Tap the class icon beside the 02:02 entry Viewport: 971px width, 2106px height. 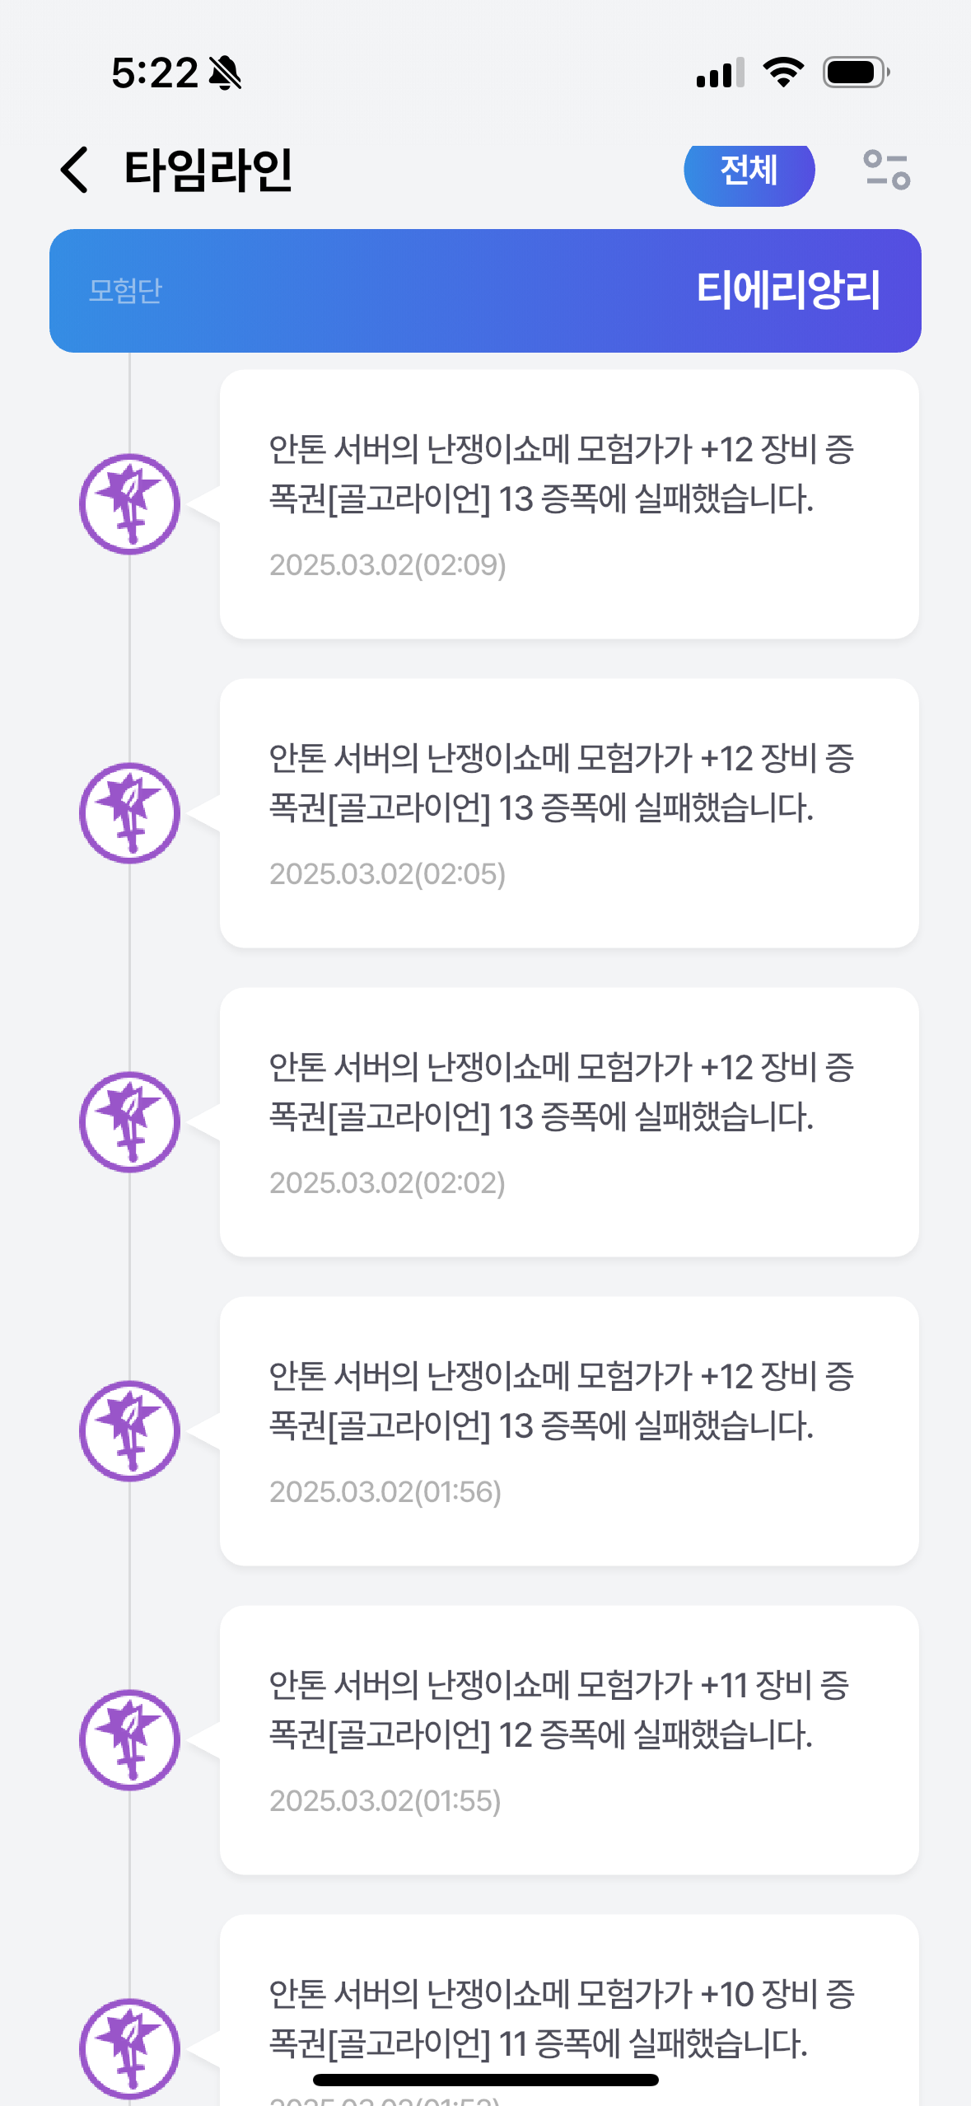tap(129, 1122)
